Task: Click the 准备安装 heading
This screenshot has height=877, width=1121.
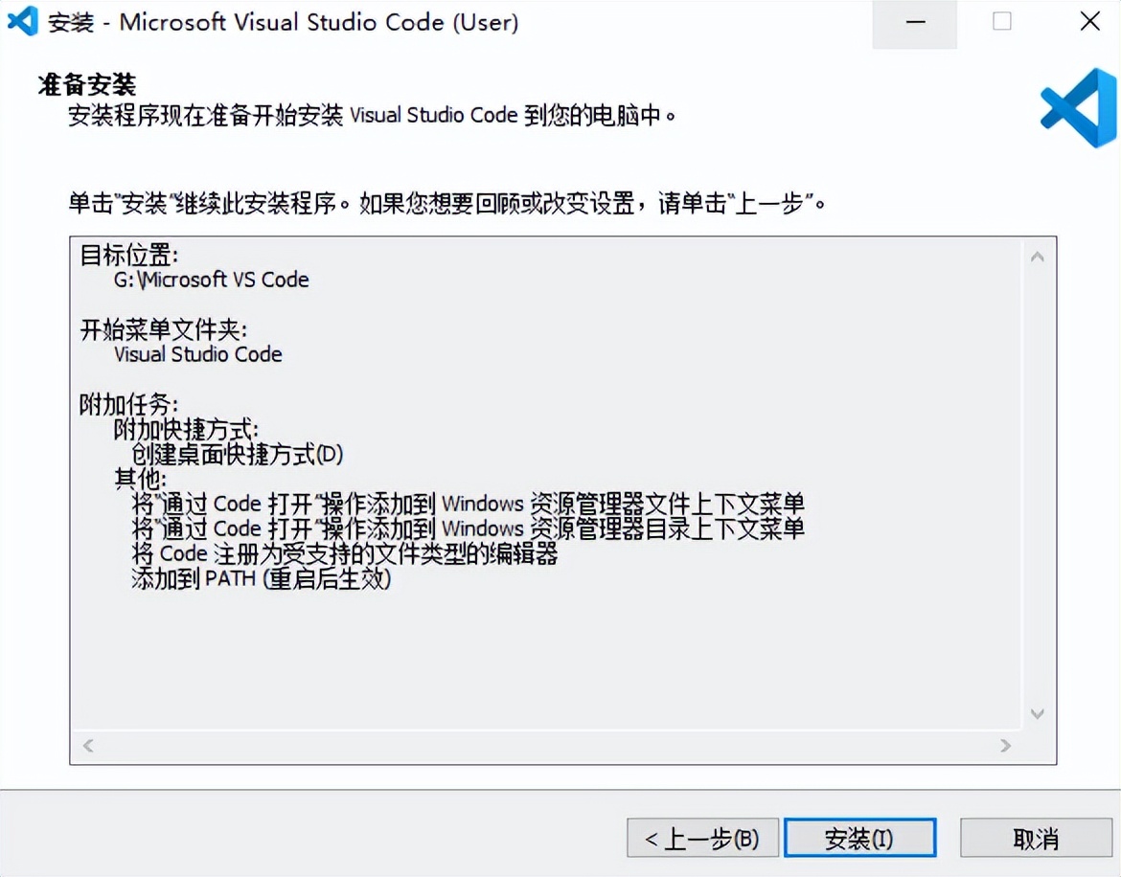Action: click(x=86, y=85)
